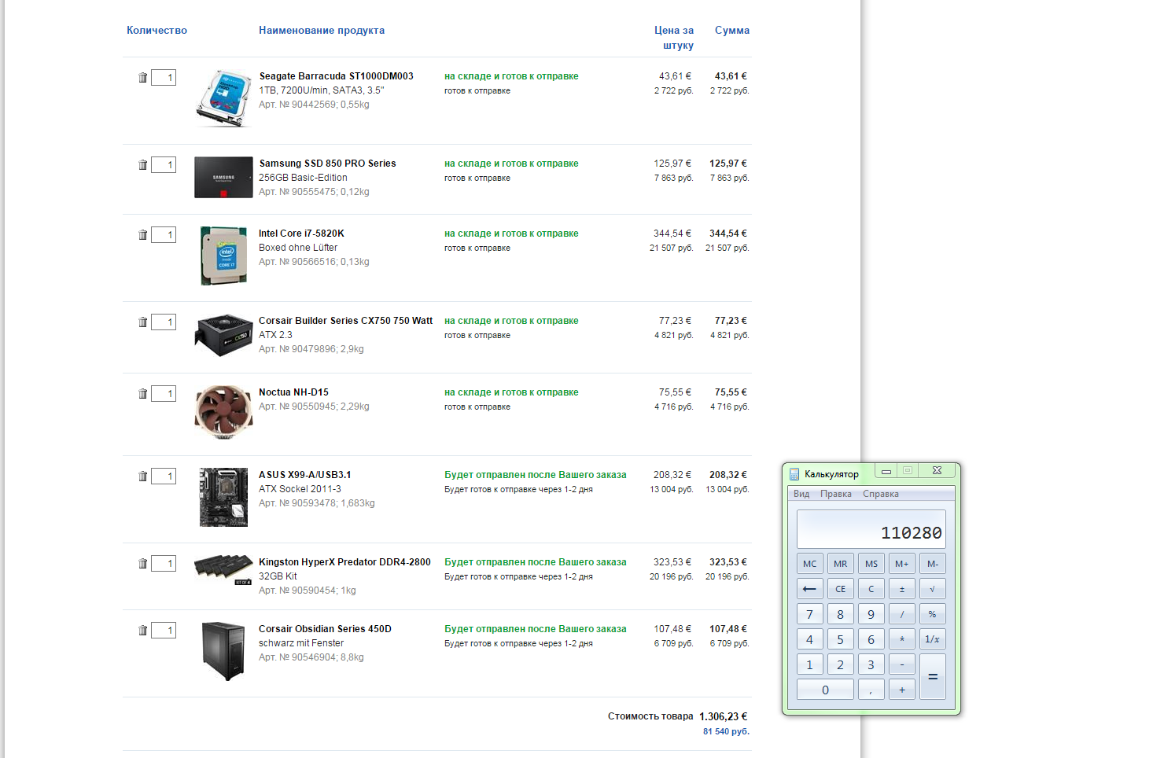Image resolution: width=1153 pixels, height=758 pixels.
Task: Open Kingston HyperX memory kit image
Action: (x=223, y=570)
